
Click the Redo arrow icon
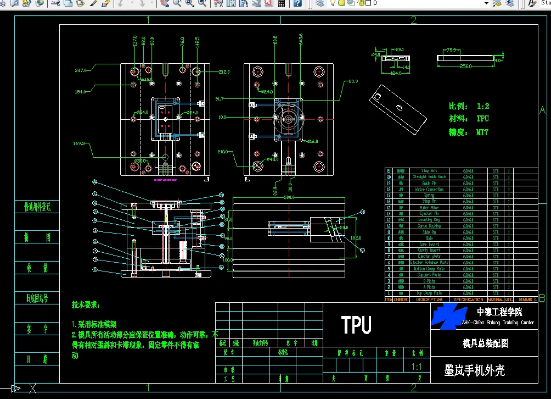tap(142, 3)
